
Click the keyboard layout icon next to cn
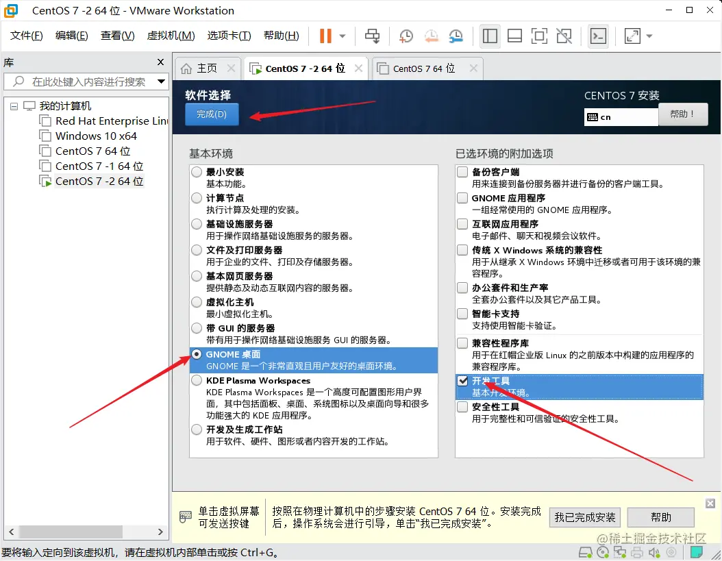tap(592, 117)
